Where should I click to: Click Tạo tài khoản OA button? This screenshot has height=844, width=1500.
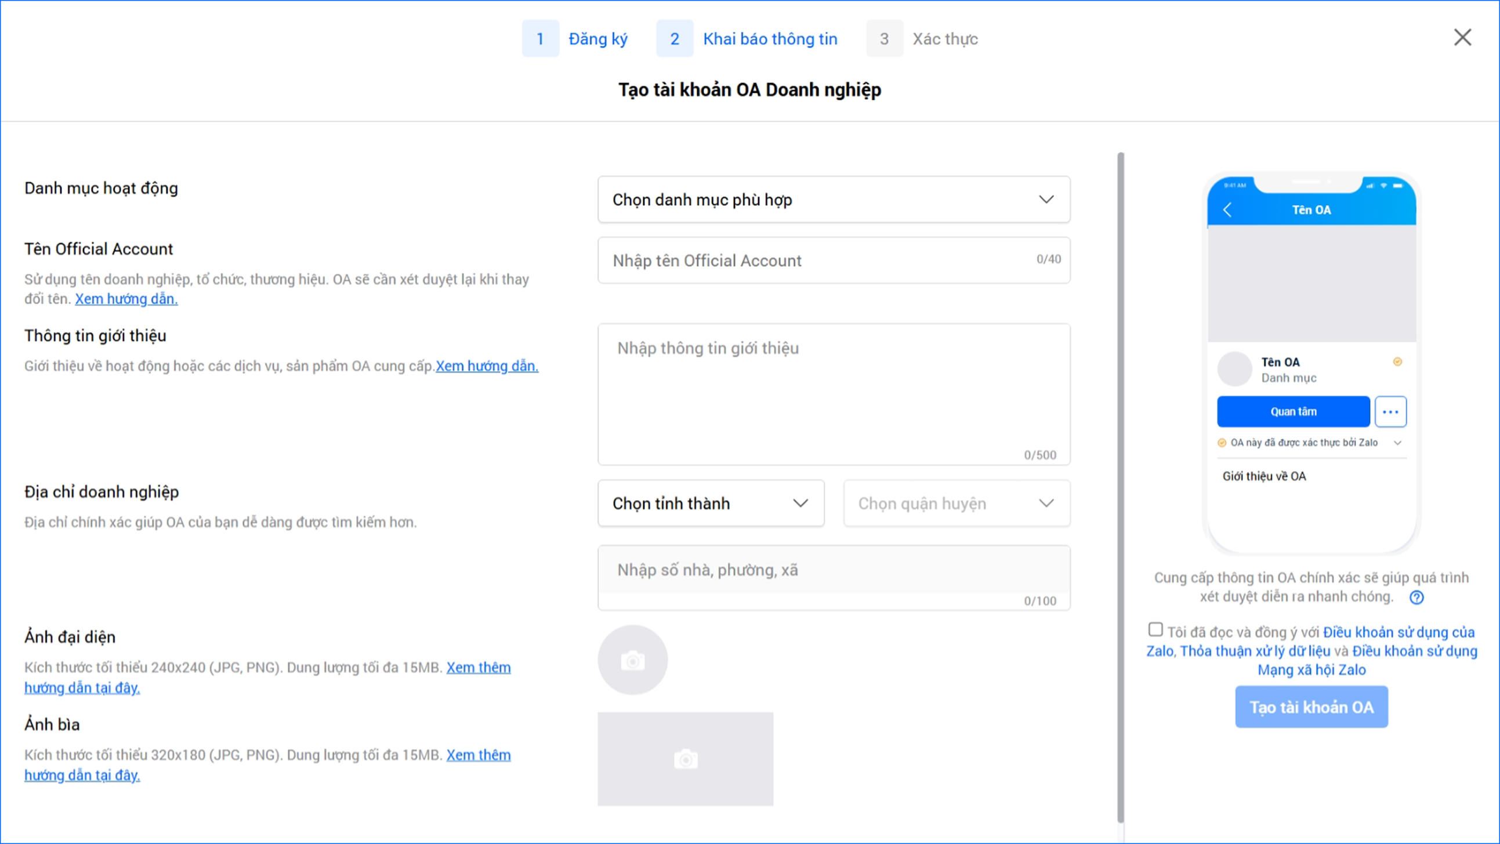pos(1311,707)
